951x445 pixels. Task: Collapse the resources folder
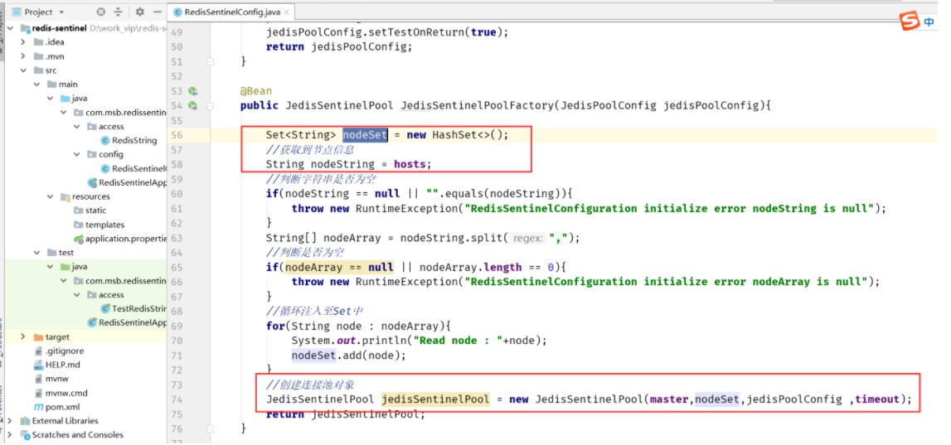pyautogui.click(x=51, y=196)
